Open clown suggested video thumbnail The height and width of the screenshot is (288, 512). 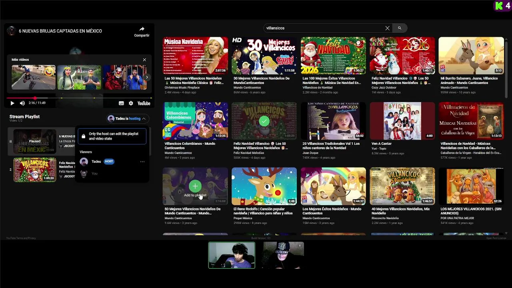click(x=125, y=77)
